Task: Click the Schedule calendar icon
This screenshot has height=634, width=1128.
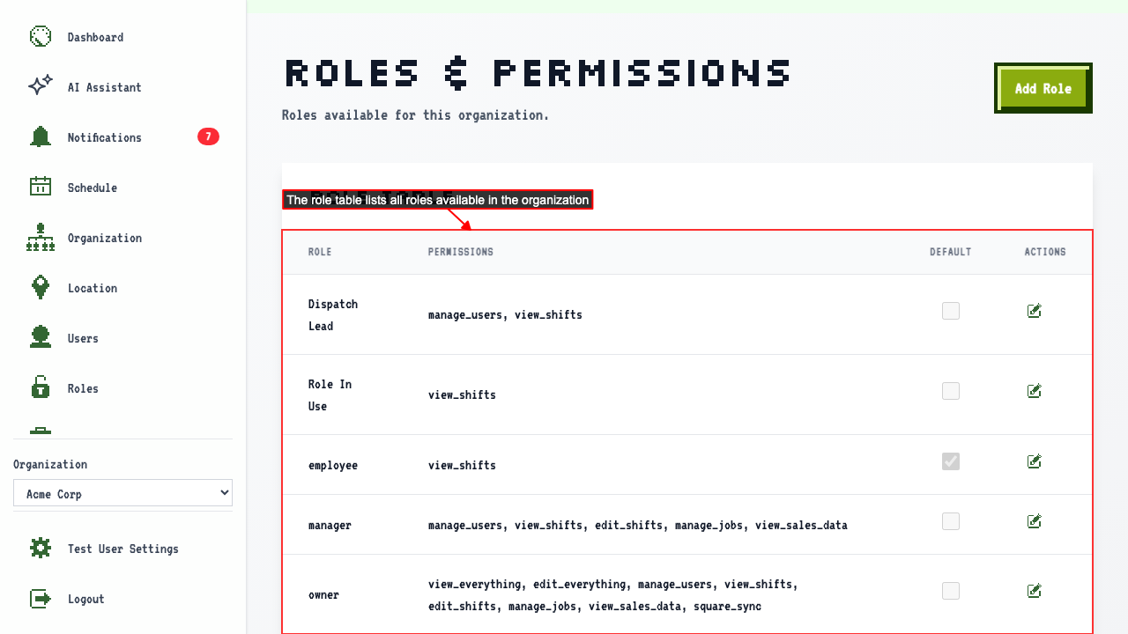Action: click(41, 188)
